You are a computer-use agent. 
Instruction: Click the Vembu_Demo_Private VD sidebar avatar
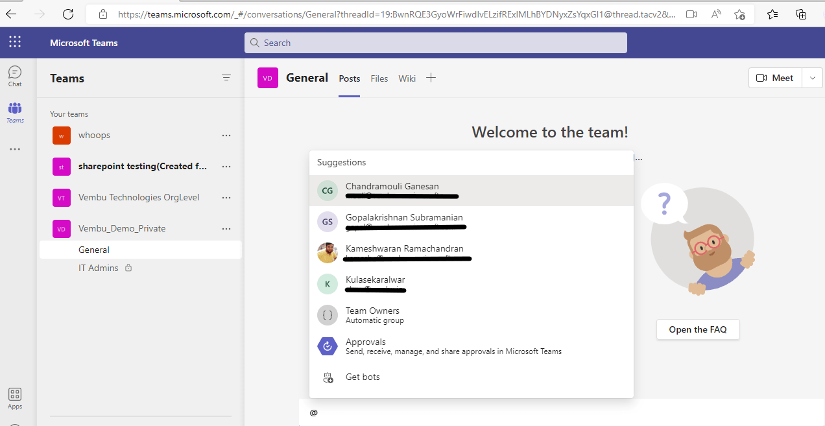[x=61, y=229]
